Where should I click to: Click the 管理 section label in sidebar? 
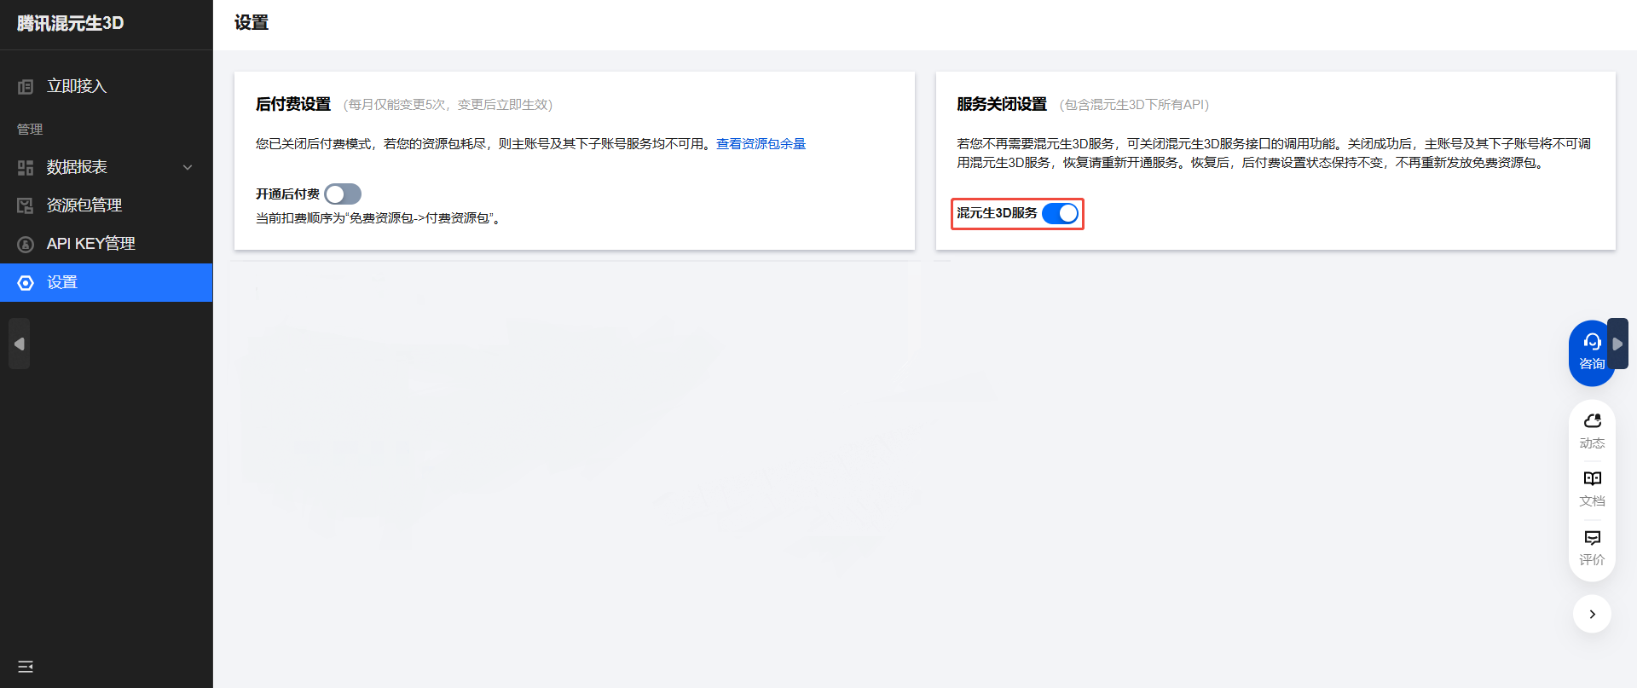coord(30,130)
